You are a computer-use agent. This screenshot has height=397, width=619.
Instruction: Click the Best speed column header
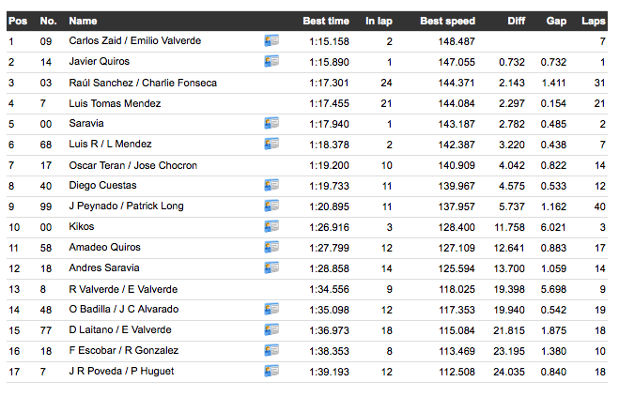(x=447, y=21)
